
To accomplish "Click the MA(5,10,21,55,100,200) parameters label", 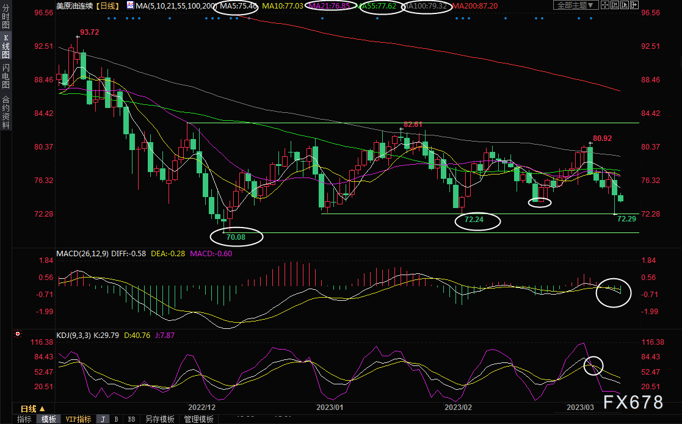I will click(x=176, y=6).
